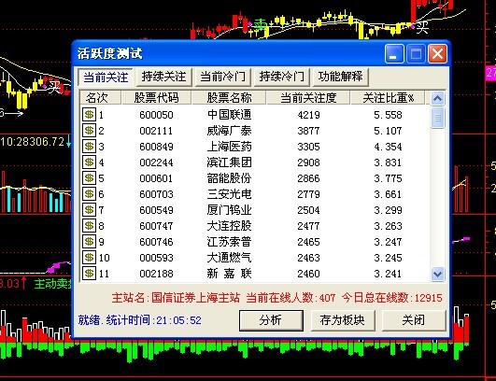Click the status text 统计时间:21:05:52
The width and height of the screenshot is (496, 381).
[x=154, y=320]
